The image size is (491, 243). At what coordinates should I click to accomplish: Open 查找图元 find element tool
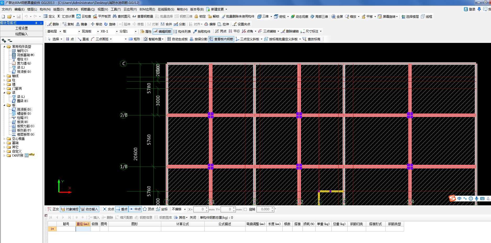pos(121,16)
